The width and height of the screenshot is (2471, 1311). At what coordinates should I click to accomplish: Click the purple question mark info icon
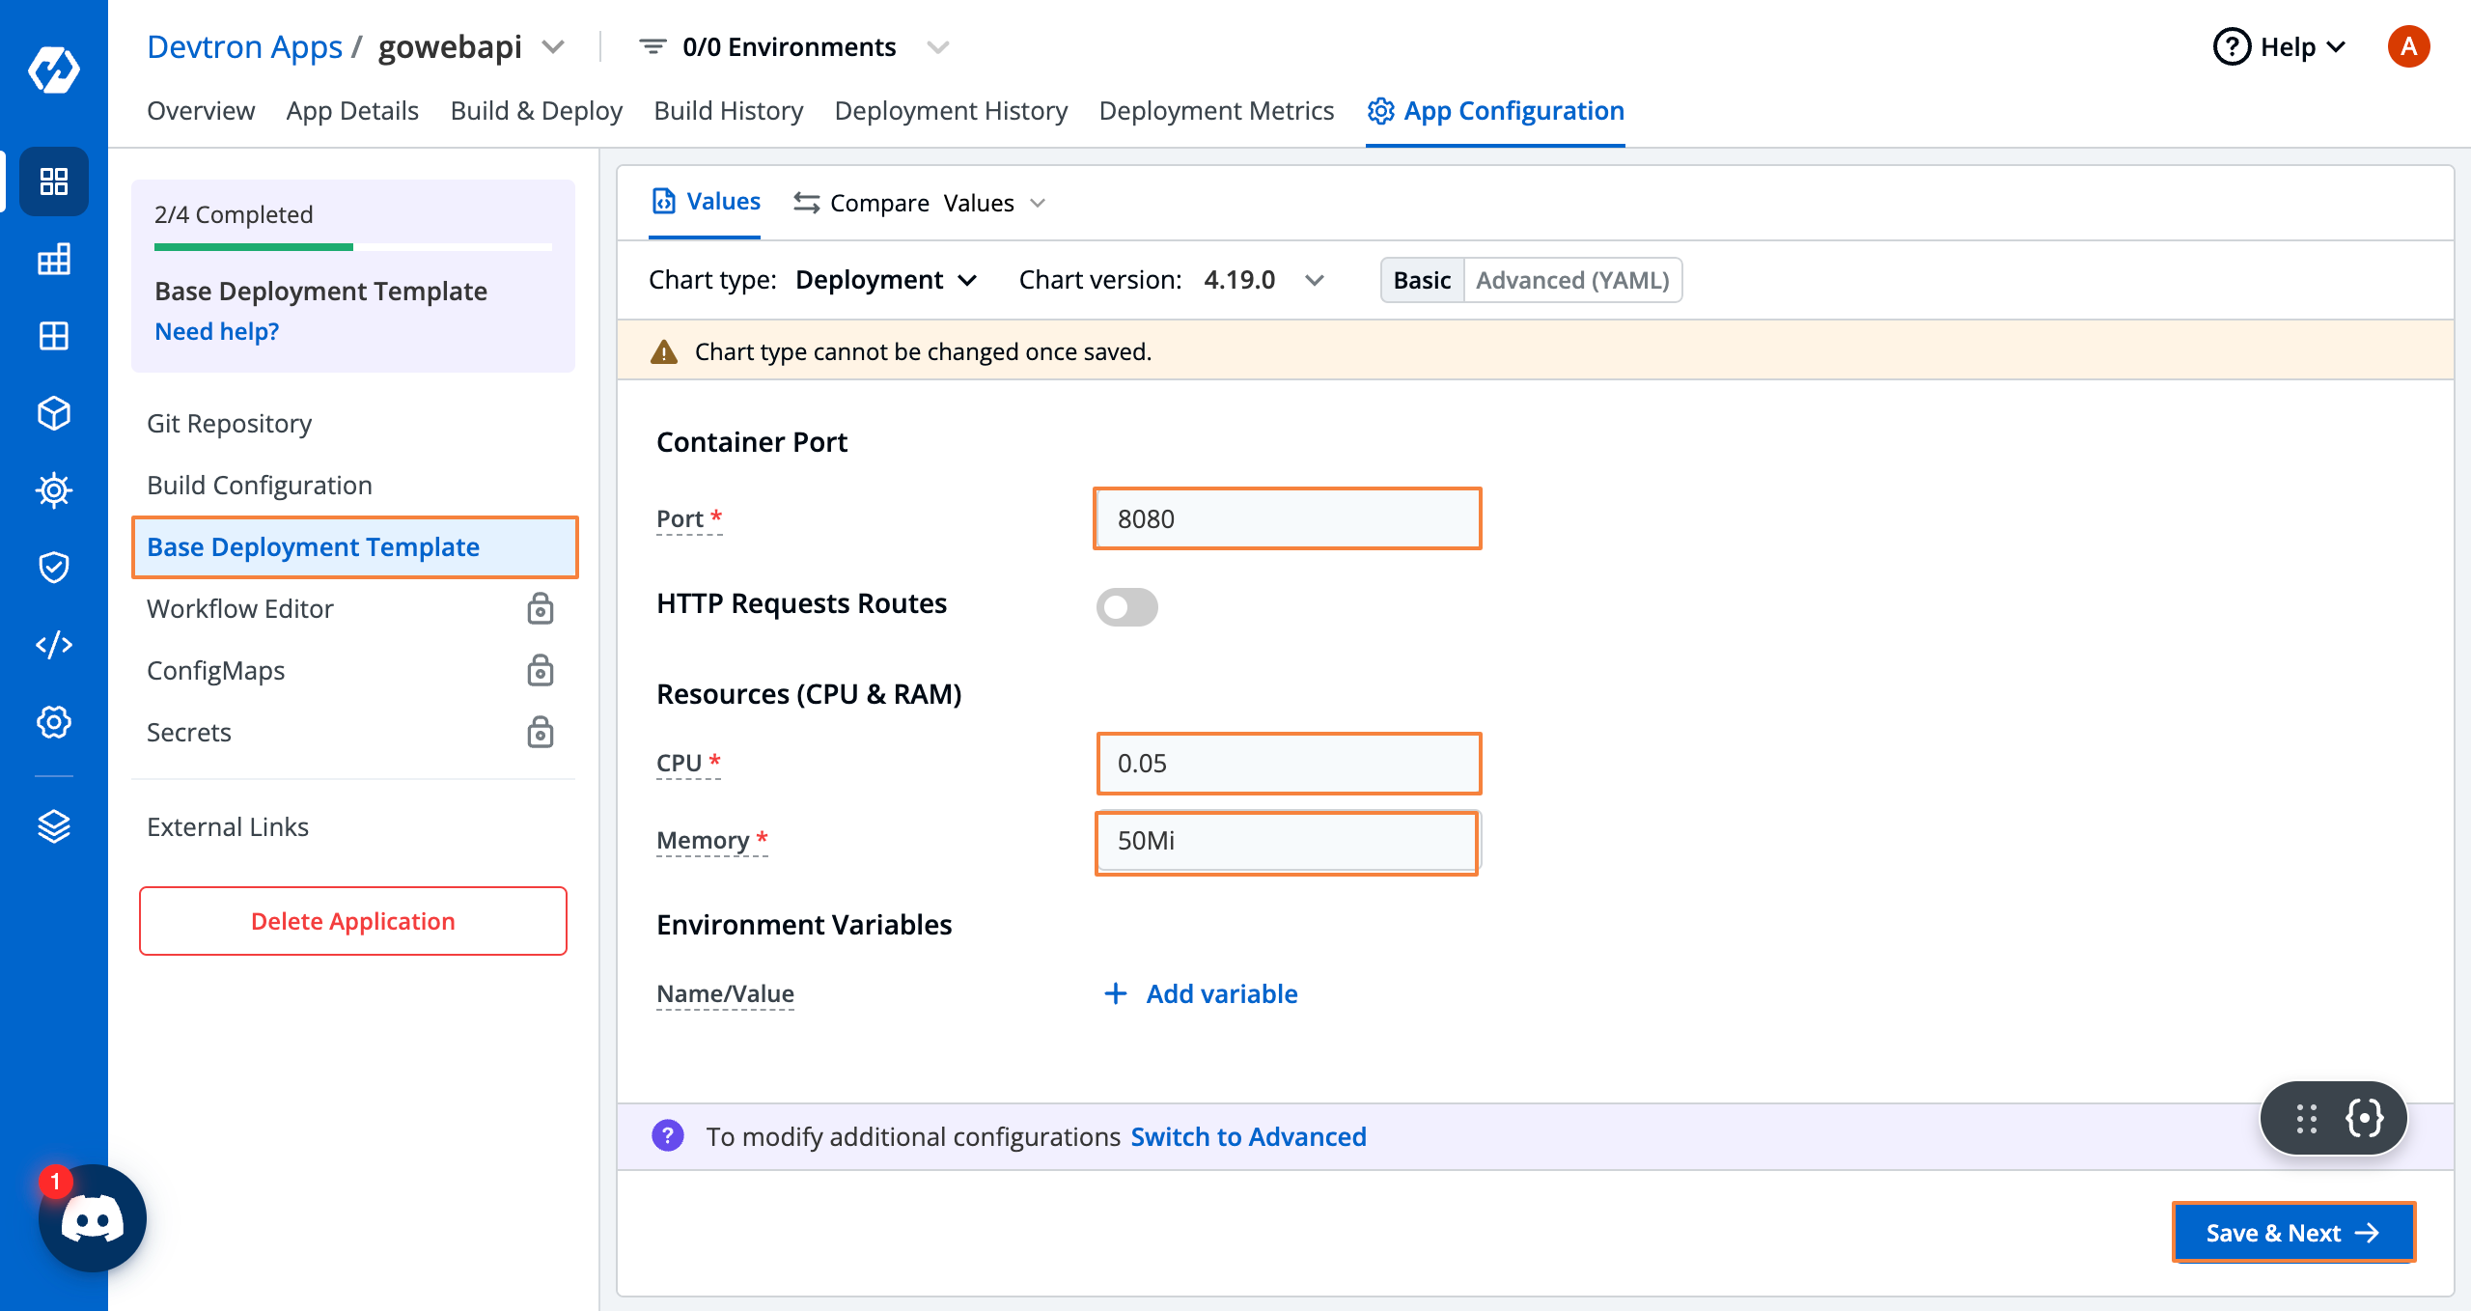point(668,1136)
